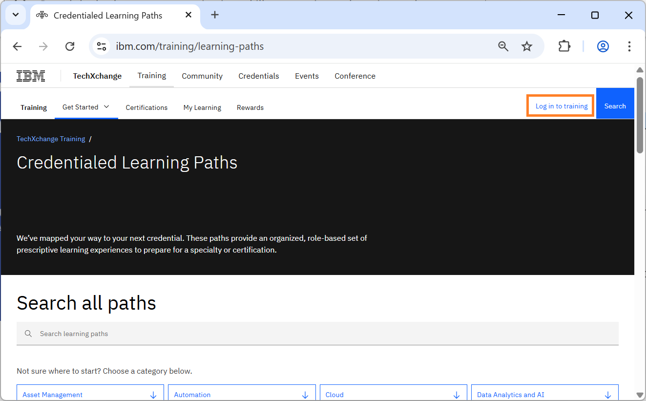The image size is (646, 401).
Task: Bookmark this page with the star icon
Action: 527,46
